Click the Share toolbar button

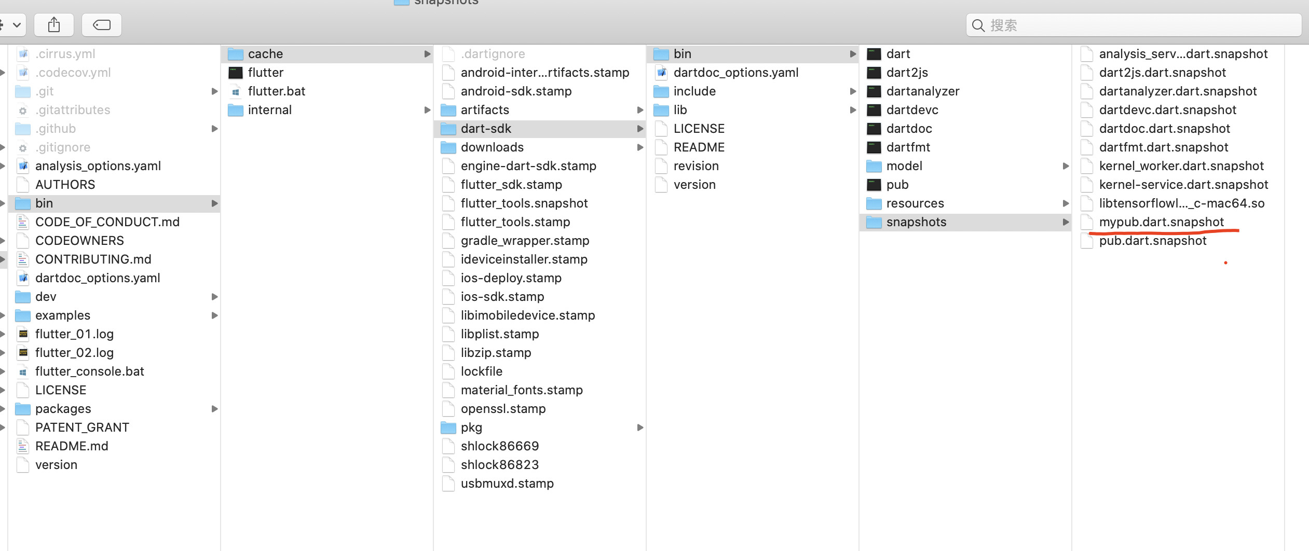[x=54, y=25]
